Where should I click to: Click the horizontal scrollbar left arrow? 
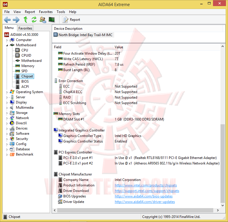click(55, 210)
